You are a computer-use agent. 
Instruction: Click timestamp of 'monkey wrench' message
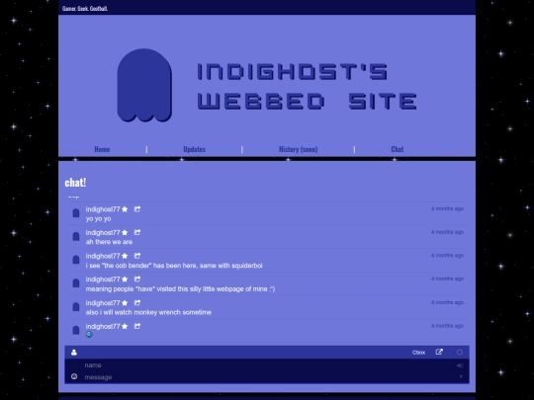point(447,302)
